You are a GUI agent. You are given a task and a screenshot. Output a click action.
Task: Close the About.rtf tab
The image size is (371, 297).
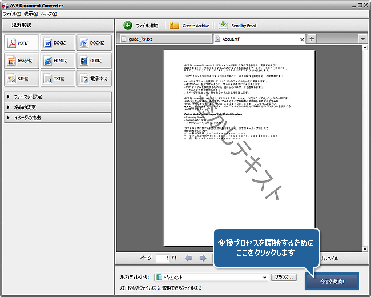(302, 39)
